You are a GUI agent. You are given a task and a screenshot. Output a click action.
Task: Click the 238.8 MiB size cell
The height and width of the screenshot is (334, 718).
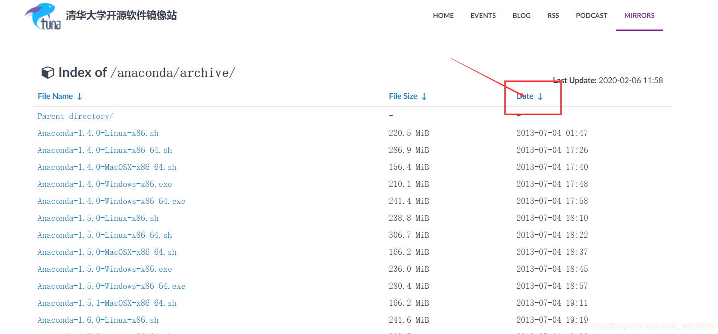pos(409,218)
